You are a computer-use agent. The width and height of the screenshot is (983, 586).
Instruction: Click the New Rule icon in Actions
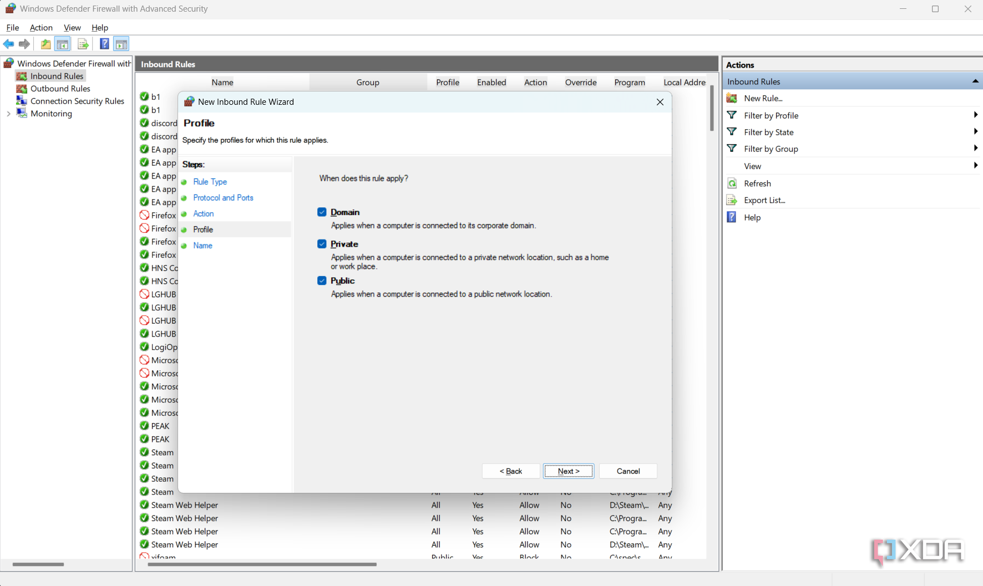point(732,98)
